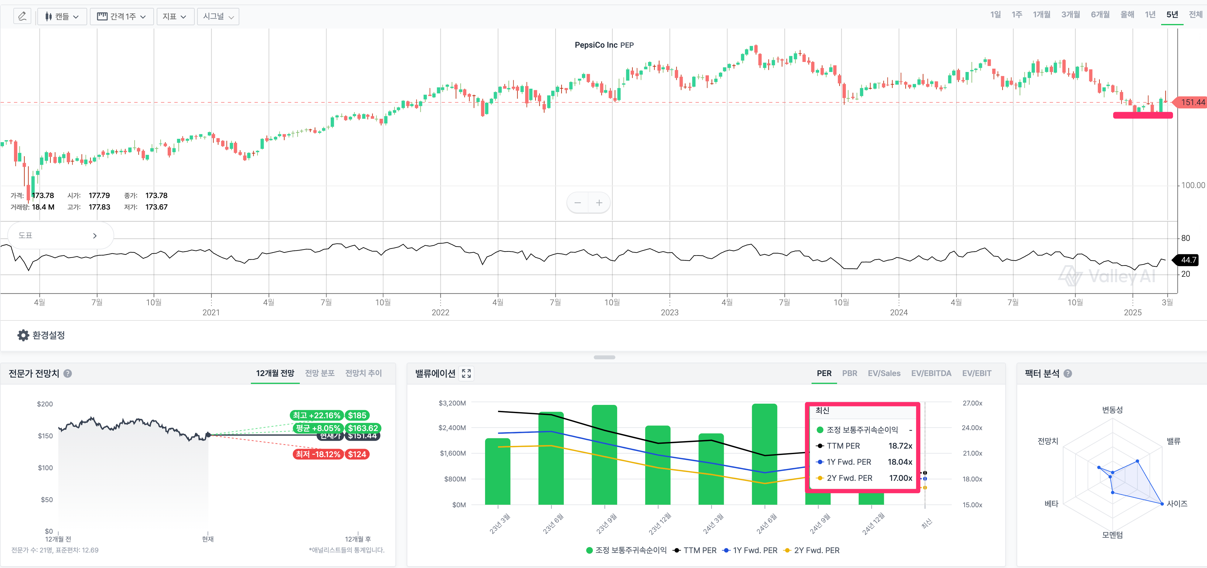Select the 전체 time range
The image size is (1207, 568).
click(1195, 15)
